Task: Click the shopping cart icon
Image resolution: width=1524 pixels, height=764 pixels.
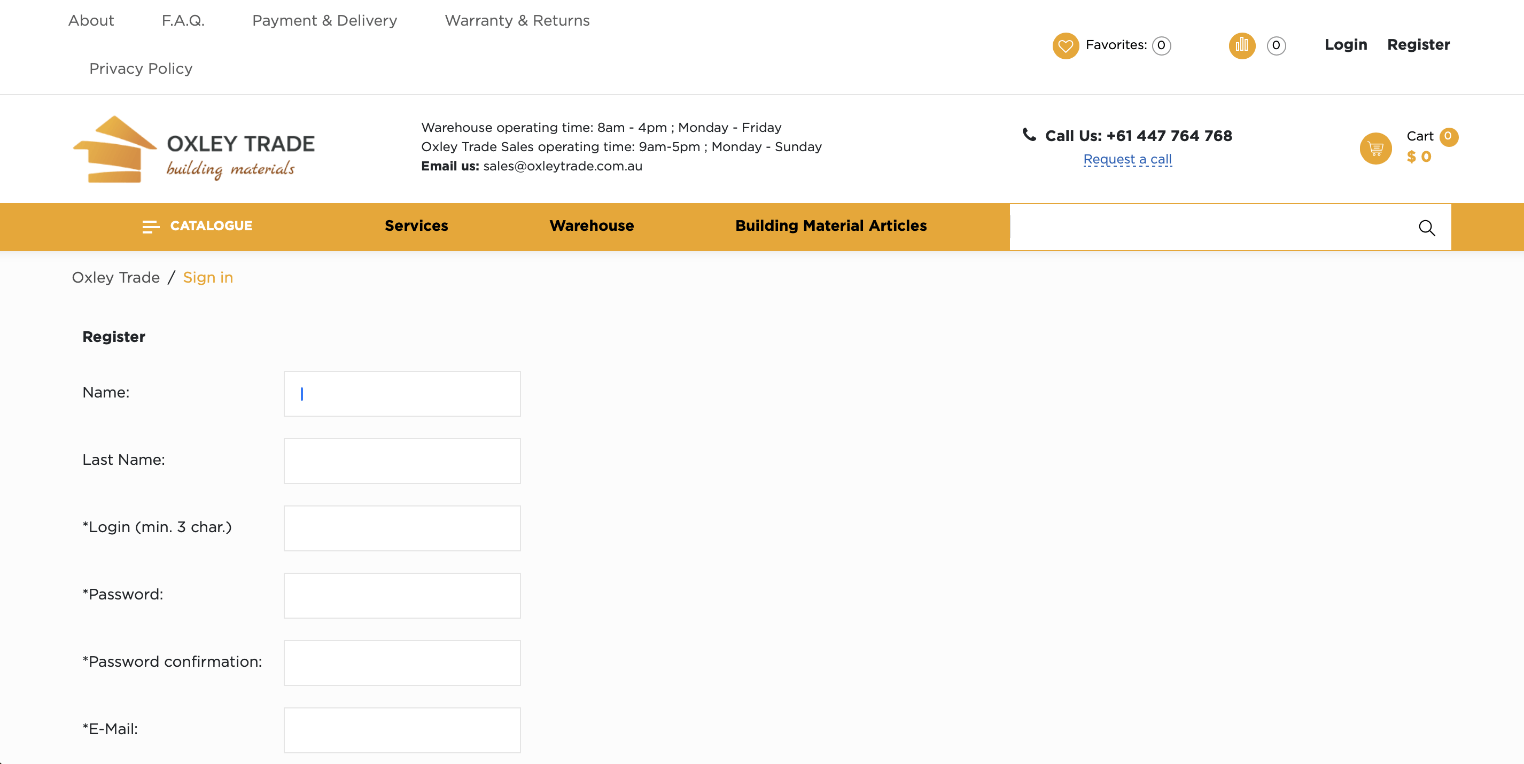Action: click(1375, 148)
